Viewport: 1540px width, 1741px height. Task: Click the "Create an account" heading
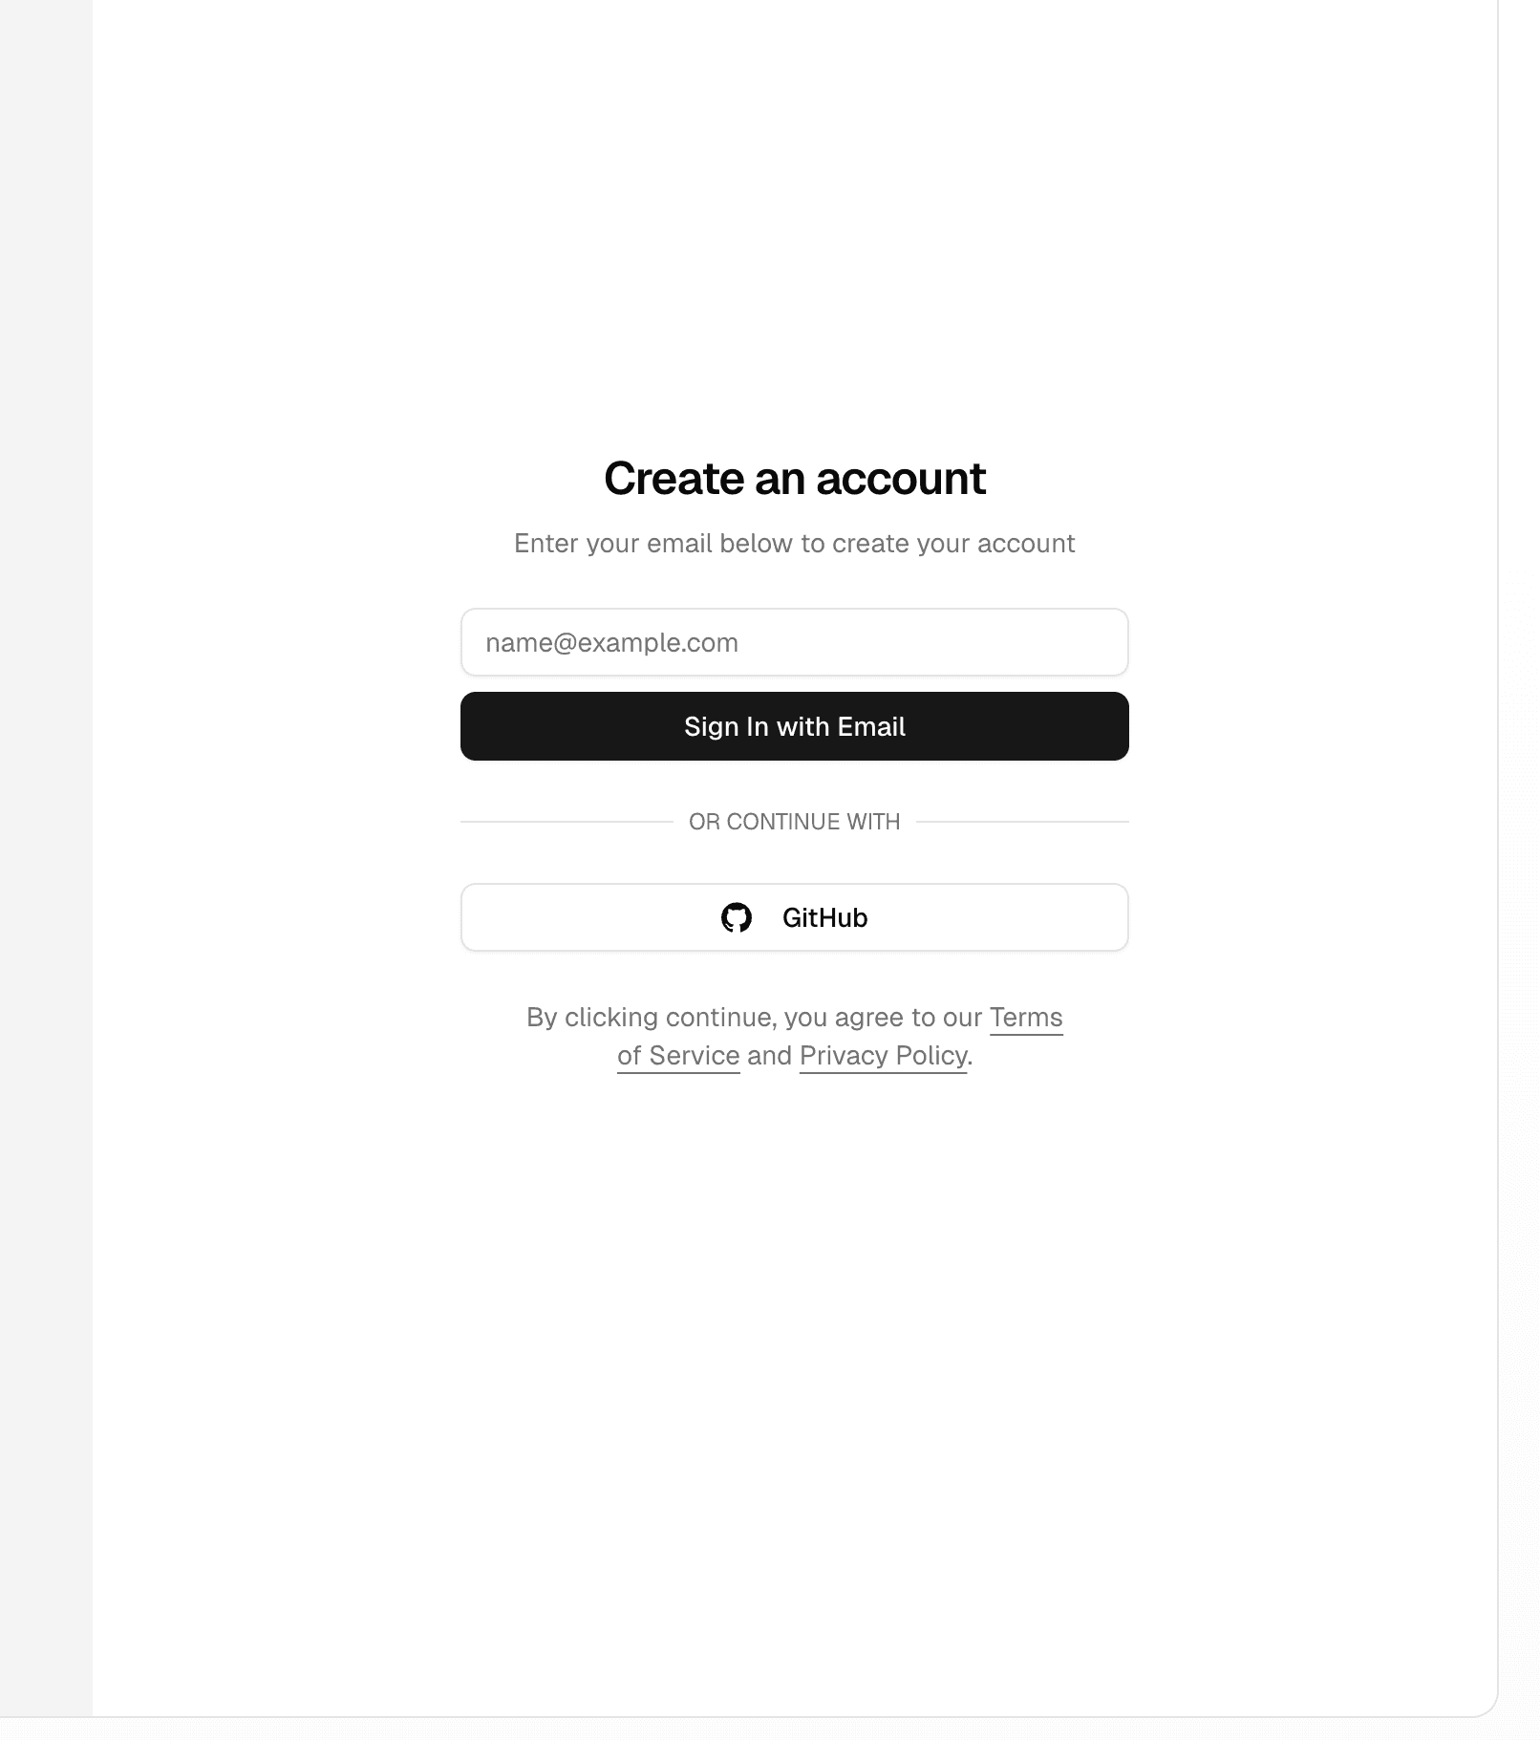[794, 478]
